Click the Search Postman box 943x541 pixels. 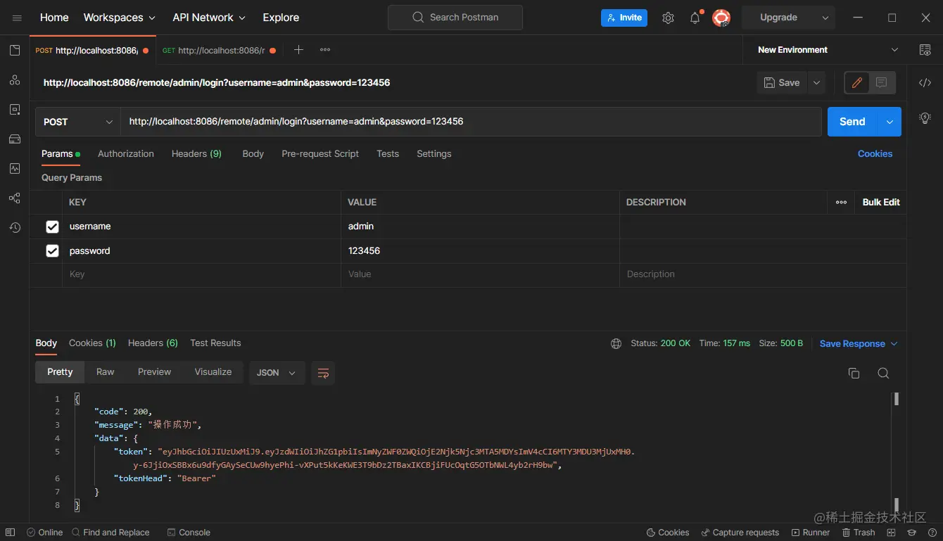tap(455, 18)
